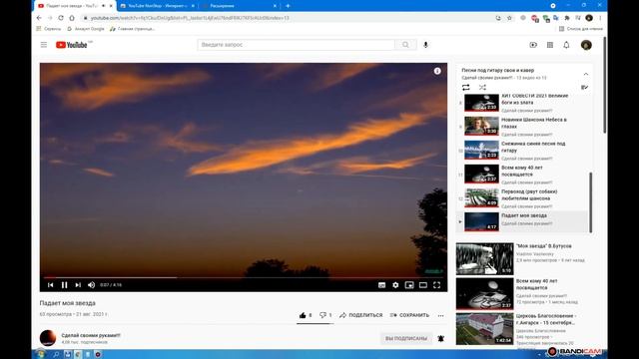Image resolution: width=639 pixels, height=359 pixels.
Task: Open the YouTube apps grid icon
Action: tap(550, 45)
